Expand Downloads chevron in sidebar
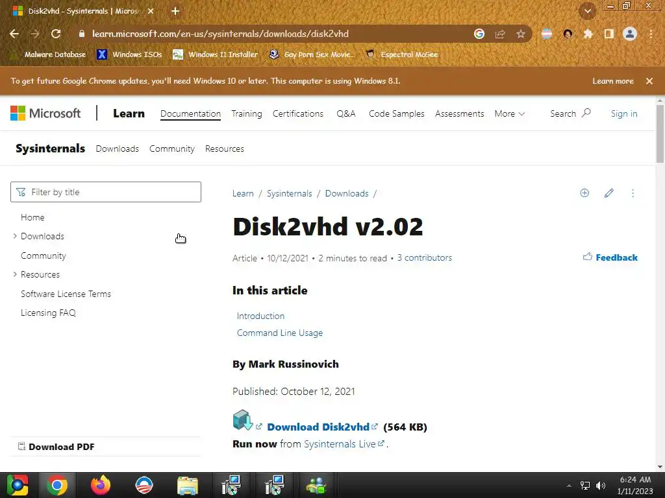Image resolution: width=665 pixels, height=498 pixels. [x=15, y=236]
